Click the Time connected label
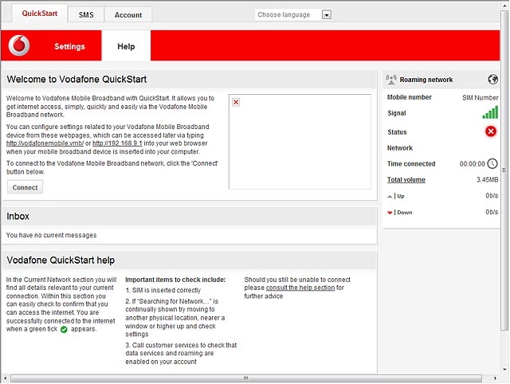This screenshot has height=384, width=510. pyautogui.click(x=411, y=164)
